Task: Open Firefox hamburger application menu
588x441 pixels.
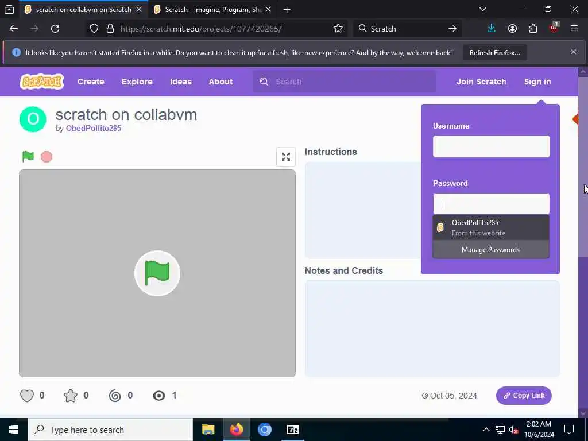Action: pyautogui.click(x=574, y=29)
